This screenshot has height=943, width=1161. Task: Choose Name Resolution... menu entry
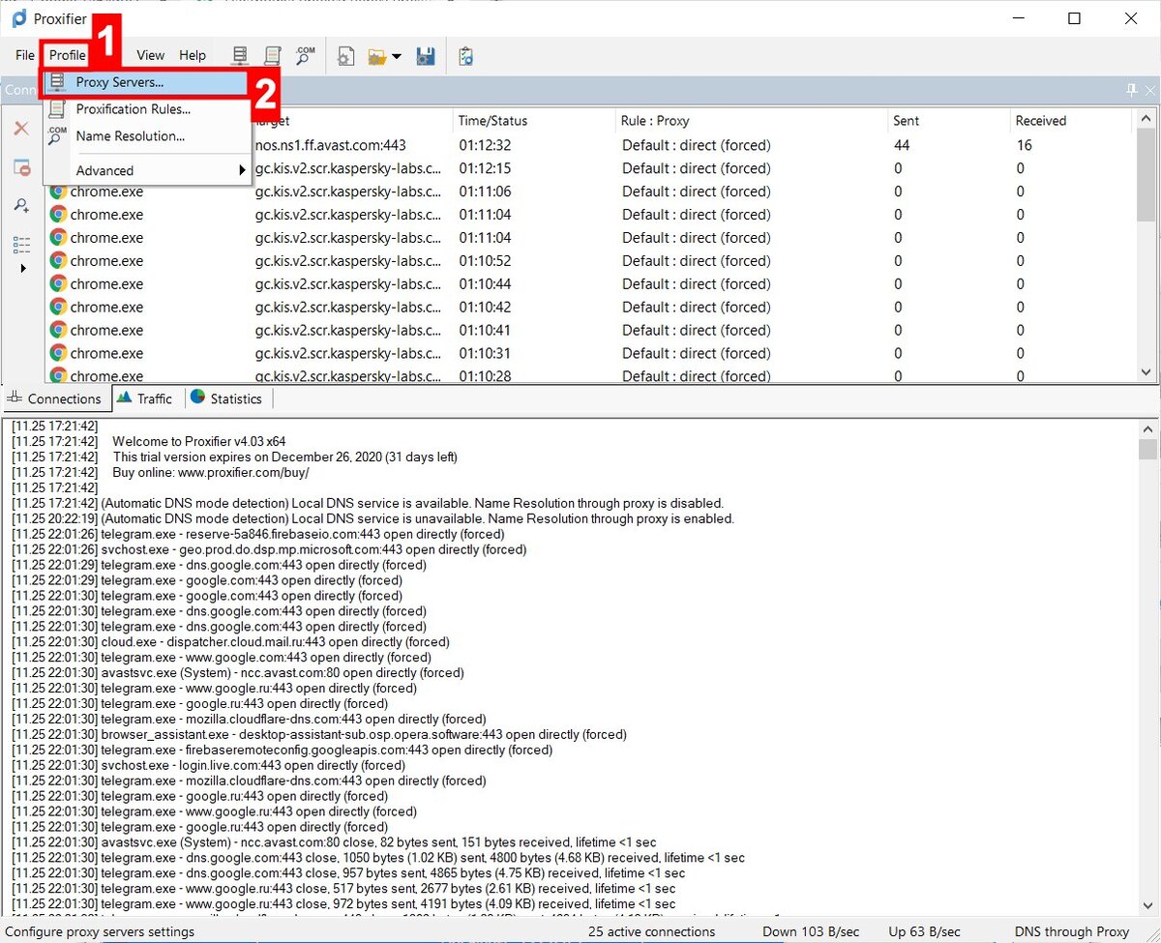pyautogui.click(x=145, y=136)
